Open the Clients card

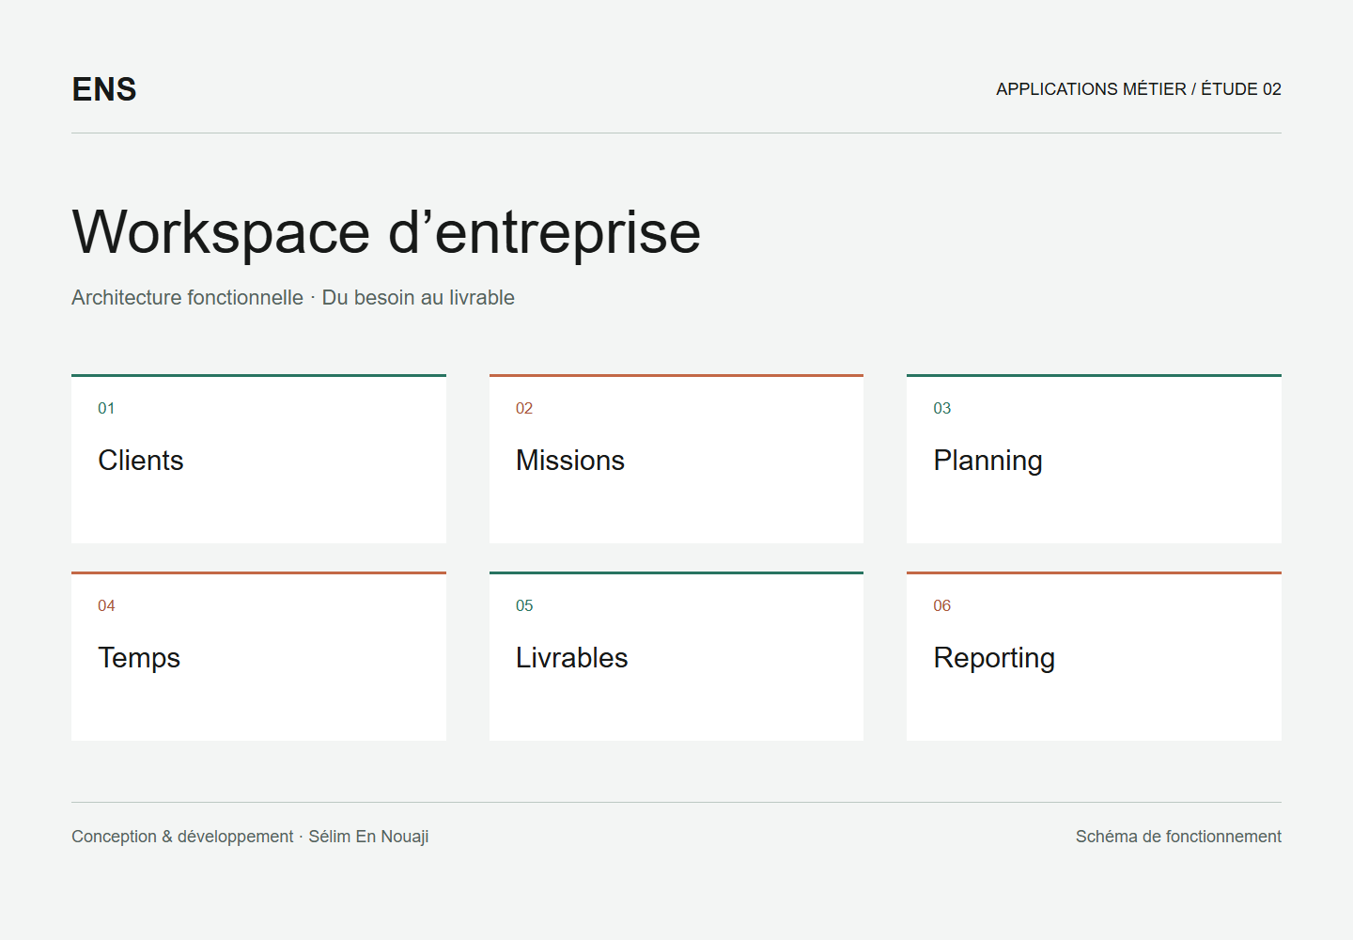click(x=258, y=459)
